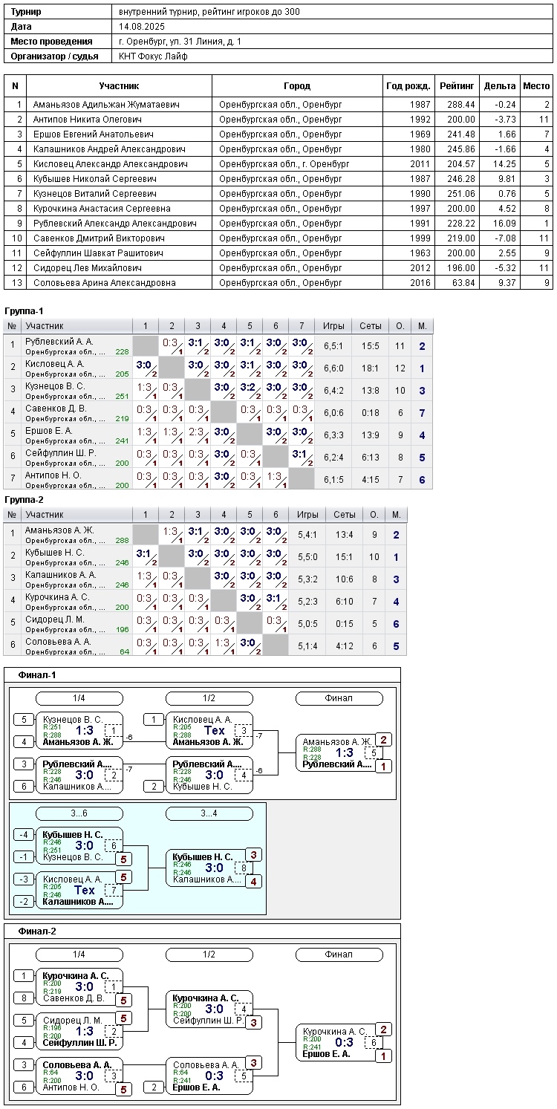Click the "3...6" placement round label
The height and width of the screenshot is (1109, 557).
(x=79, y=813)
